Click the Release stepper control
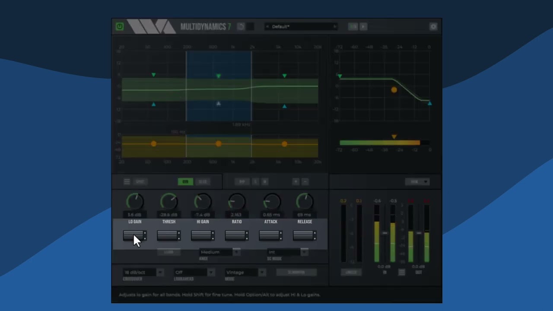 (305, 235)
